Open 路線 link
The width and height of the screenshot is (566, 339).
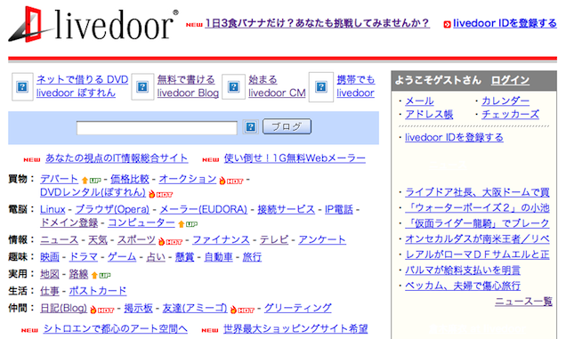coord(78,274)
